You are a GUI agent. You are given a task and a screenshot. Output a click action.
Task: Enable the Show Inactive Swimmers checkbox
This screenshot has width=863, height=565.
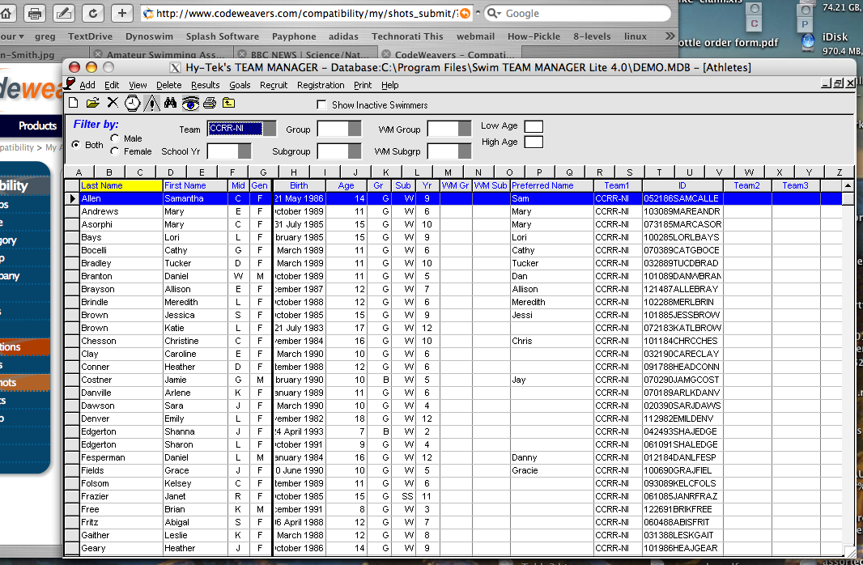click(x=321, y=104)
